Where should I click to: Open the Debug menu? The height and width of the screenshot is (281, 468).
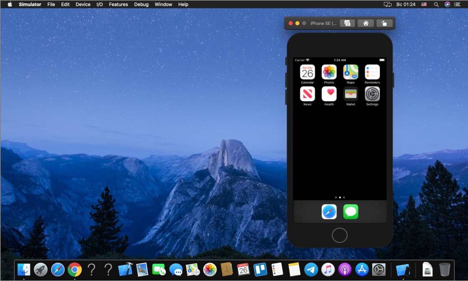click(x=141, y=4)
